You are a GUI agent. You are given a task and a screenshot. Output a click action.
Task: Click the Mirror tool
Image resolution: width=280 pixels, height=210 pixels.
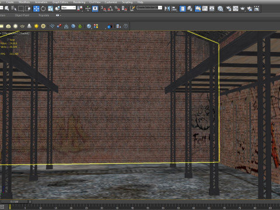tap(167, 9)
